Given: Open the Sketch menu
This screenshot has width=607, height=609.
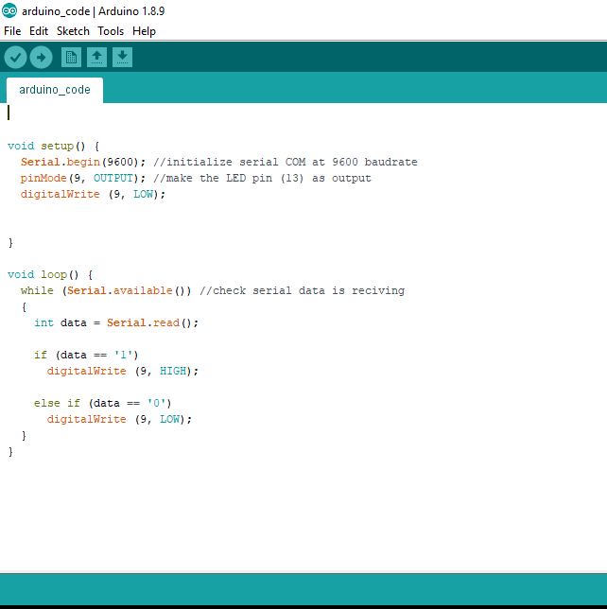Looking at the screenshot, I should click(x=73, y=31).
